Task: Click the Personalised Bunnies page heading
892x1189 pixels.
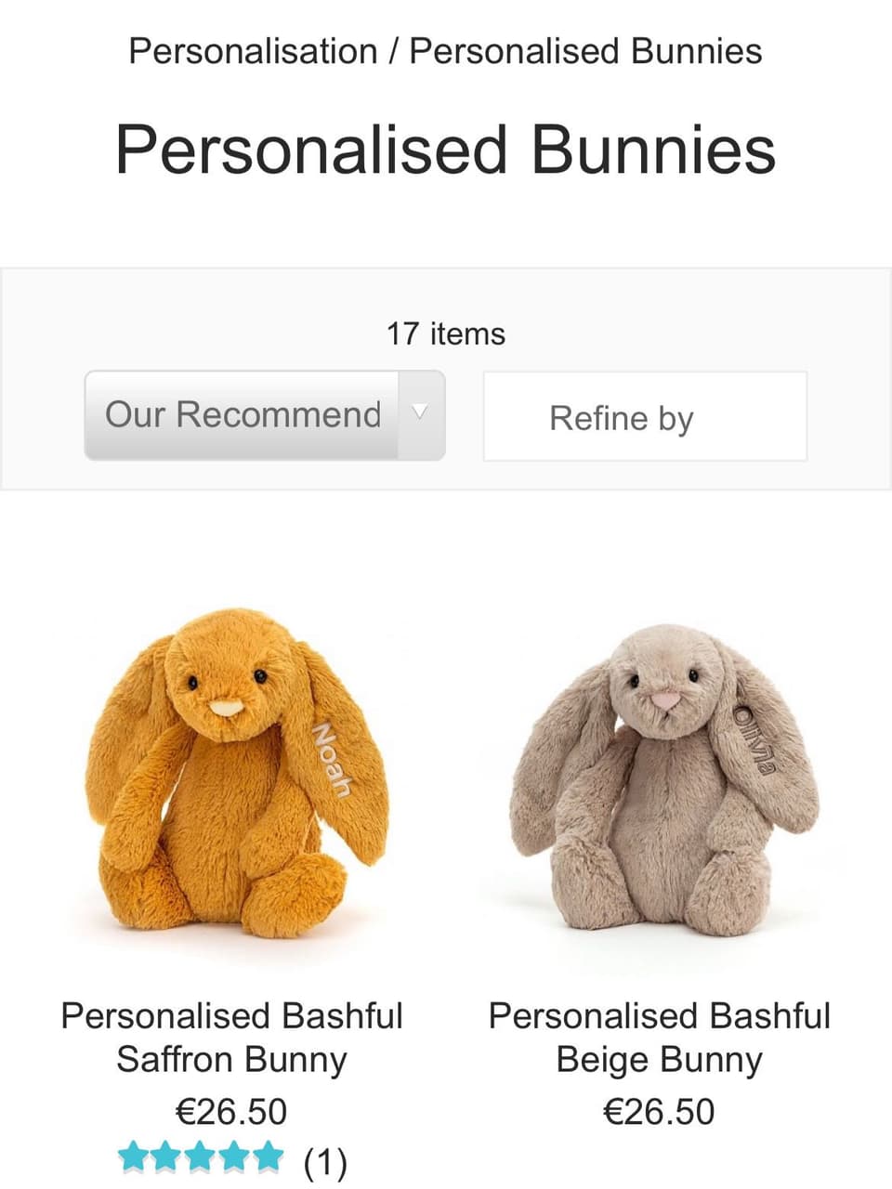Action: pyautogui.click(x=445, y=150)
